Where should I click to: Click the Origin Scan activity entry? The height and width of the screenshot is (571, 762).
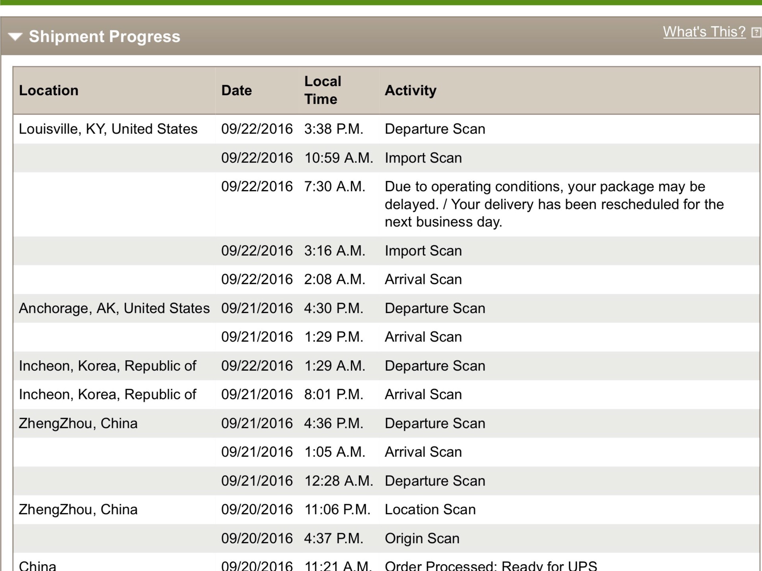[422, 538]
